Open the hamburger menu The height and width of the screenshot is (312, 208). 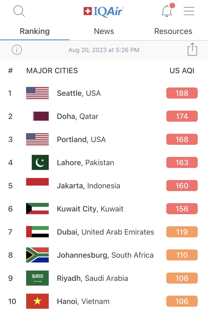coord(189,11)
